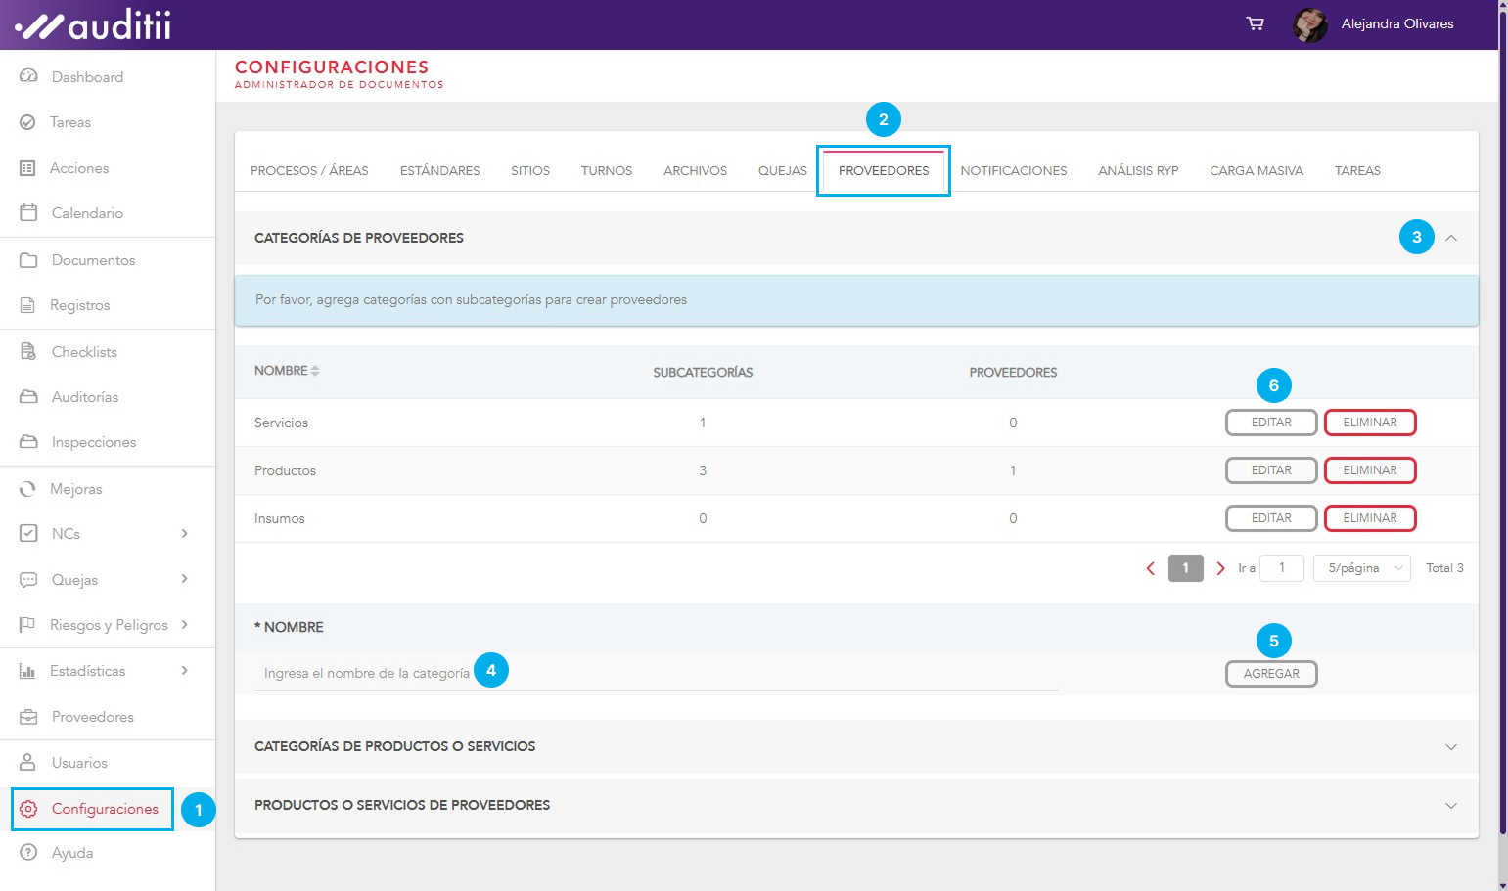Screen dimensions: 1508x891
Task: Click the Usuarios person icon
Action: click(x=28, y=762)
